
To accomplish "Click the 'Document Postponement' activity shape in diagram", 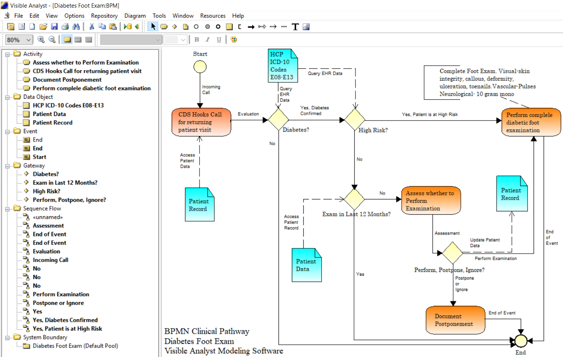I will click(x=455, y=320).
